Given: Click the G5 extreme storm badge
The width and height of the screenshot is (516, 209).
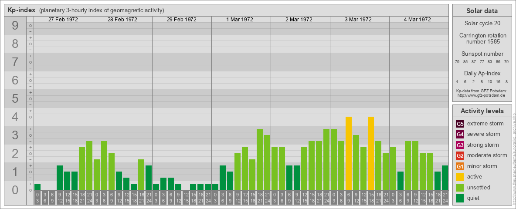Looking at the screenshot, I should [x=460, y=124].
